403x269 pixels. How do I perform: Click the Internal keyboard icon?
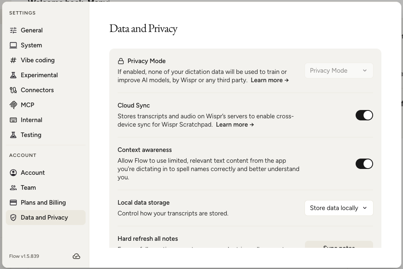[13, 120]
